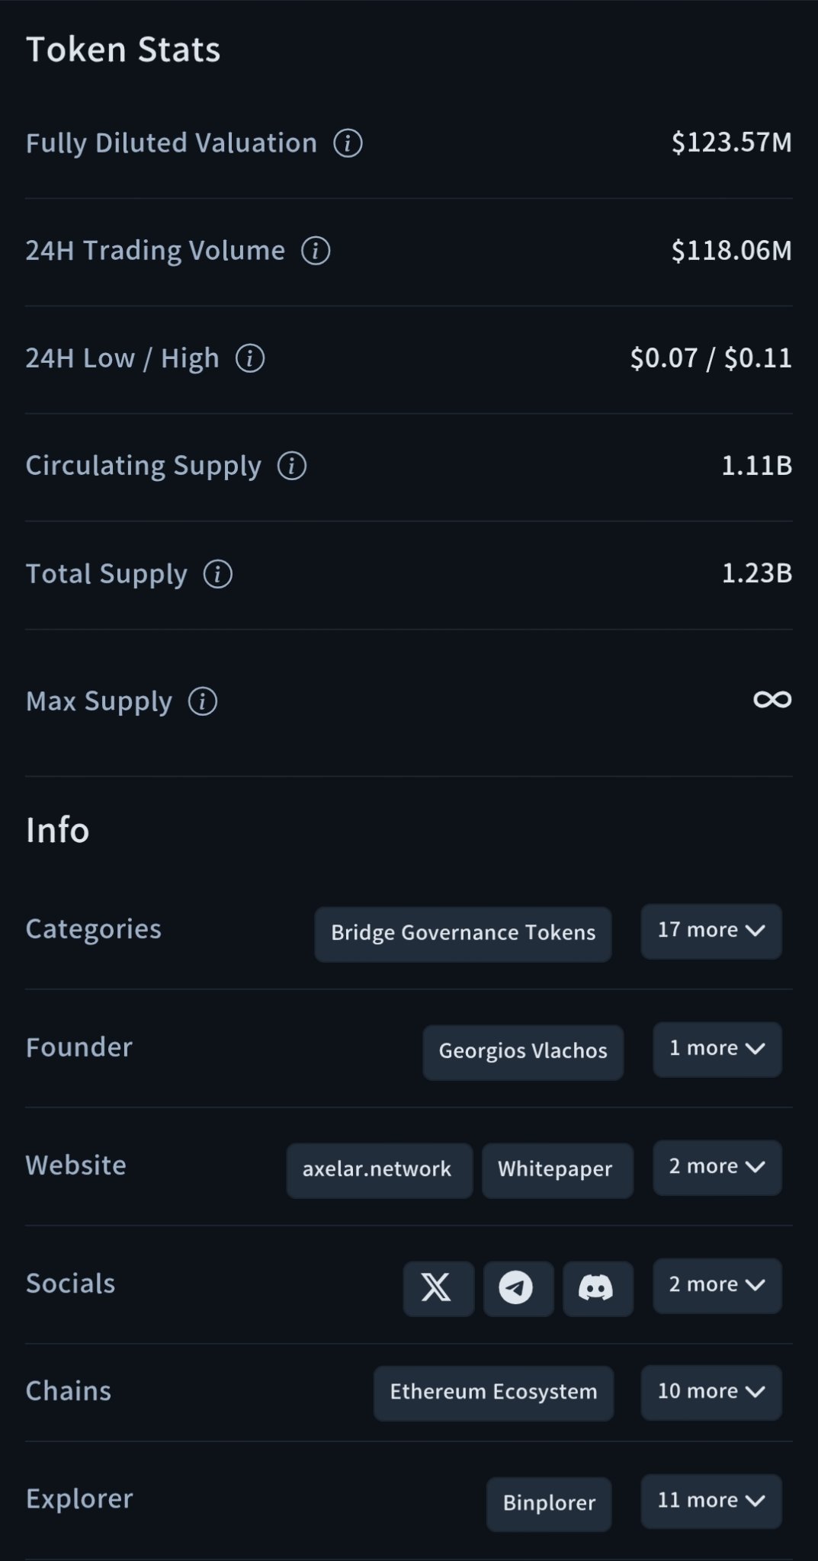
Task: Open the Whitepaper link
Action: coord(557,1169)
